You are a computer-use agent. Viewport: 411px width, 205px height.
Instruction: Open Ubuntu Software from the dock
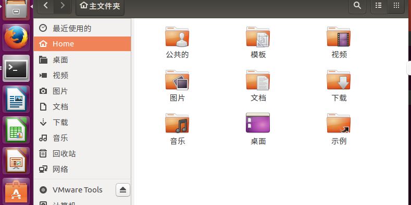click(x=16, y=191)
